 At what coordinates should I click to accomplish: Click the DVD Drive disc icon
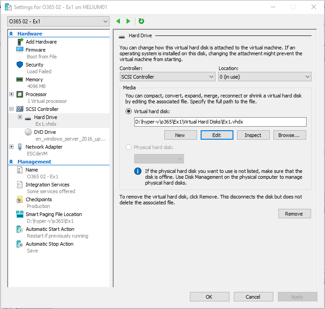coord(28,132)
